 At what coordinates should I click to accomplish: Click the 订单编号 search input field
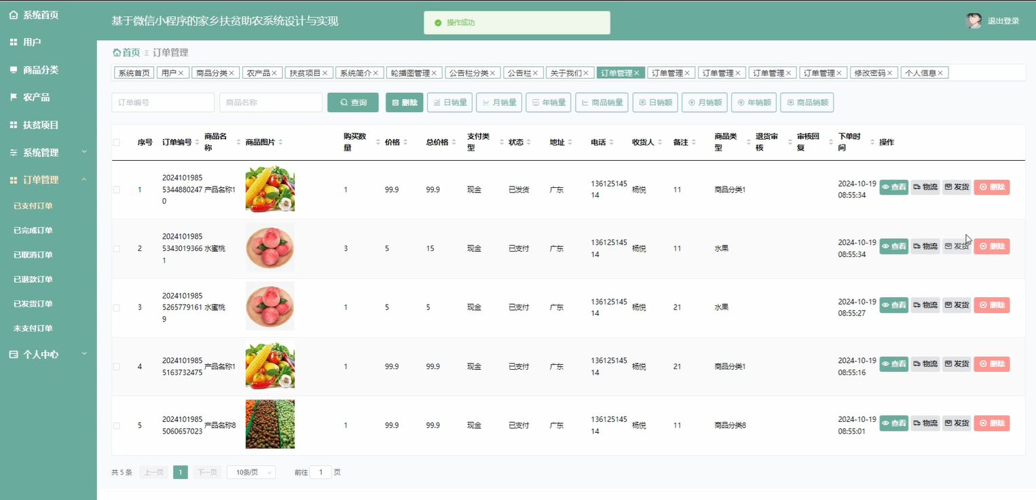pos(163,102)
